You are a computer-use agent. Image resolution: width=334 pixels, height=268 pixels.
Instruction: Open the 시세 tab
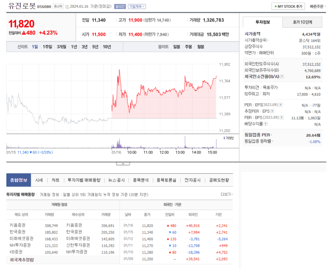pos(39,180)
